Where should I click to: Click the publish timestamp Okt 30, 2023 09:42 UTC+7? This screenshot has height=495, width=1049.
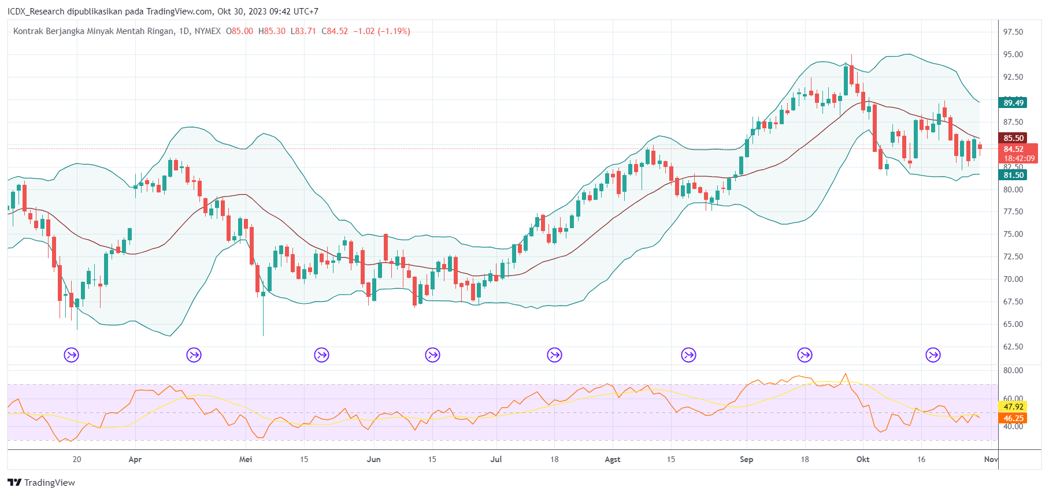click(268, 12)
